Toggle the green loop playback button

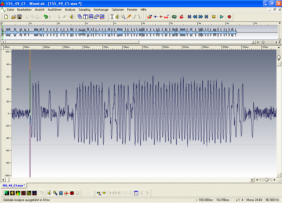(174, 17)
